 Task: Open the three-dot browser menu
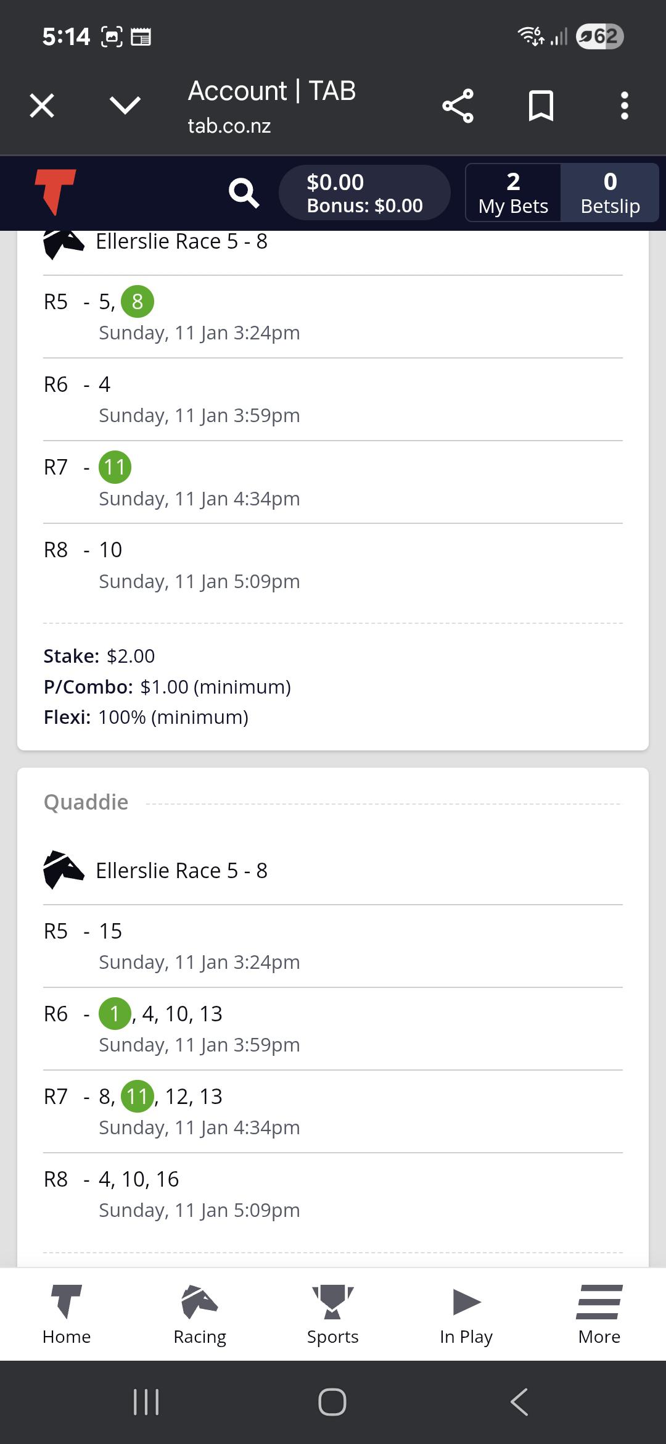click(x=624, y=106)
